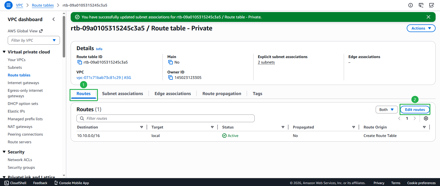440x186 pixels.
Task: Copy the Route table ID value
Action: (79, 62)
